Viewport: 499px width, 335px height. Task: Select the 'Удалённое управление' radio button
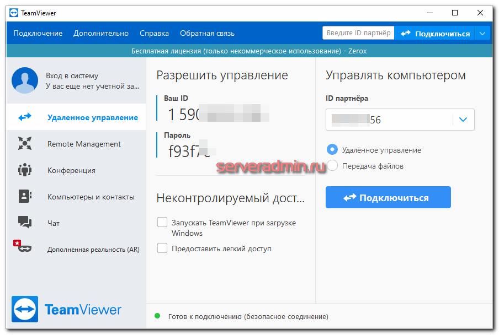point(332,149)
